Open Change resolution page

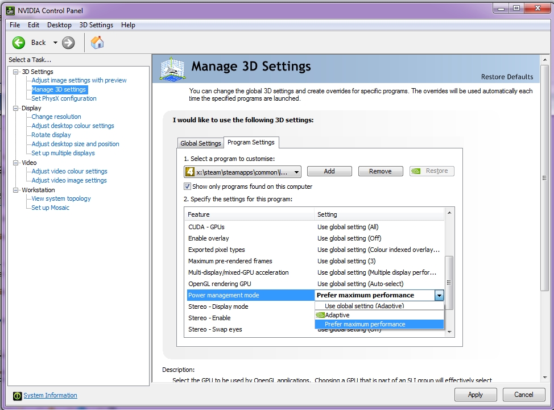coord(56,117)
